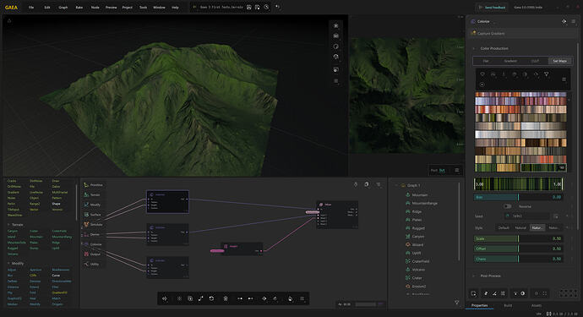Click the first icon in graph bottom toolbar
This screenshot has height=317, width=583.
pyautogui.click(x=165, y=298)
